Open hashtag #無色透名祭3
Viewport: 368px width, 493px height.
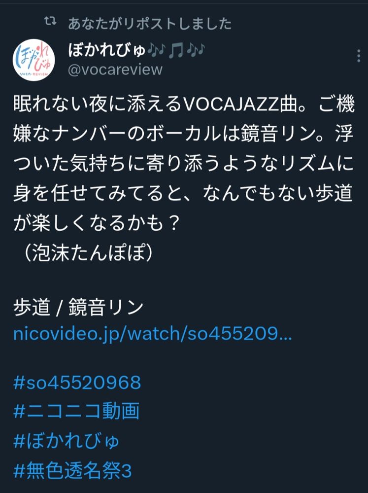72,471
